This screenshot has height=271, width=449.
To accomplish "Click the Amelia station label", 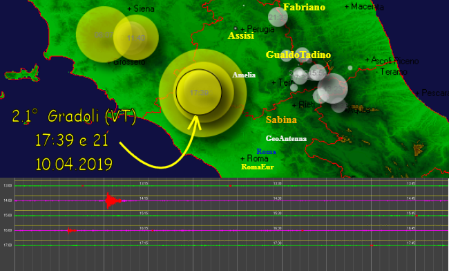I will 244,75.
